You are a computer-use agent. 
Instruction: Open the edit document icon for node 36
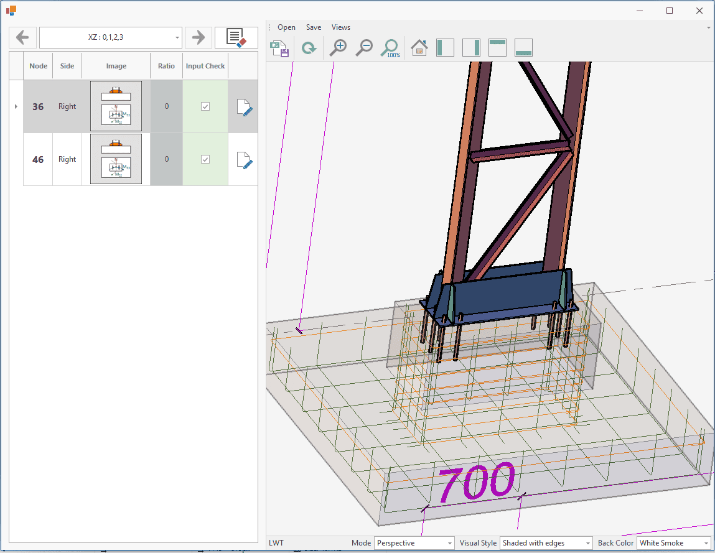[x=245, y=107]
